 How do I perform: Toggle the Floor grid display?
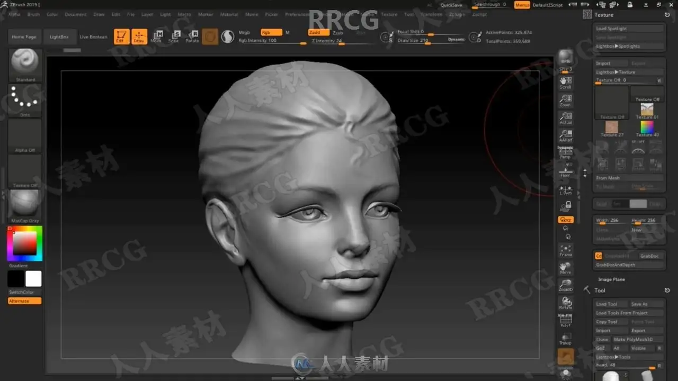coord(565,172)
